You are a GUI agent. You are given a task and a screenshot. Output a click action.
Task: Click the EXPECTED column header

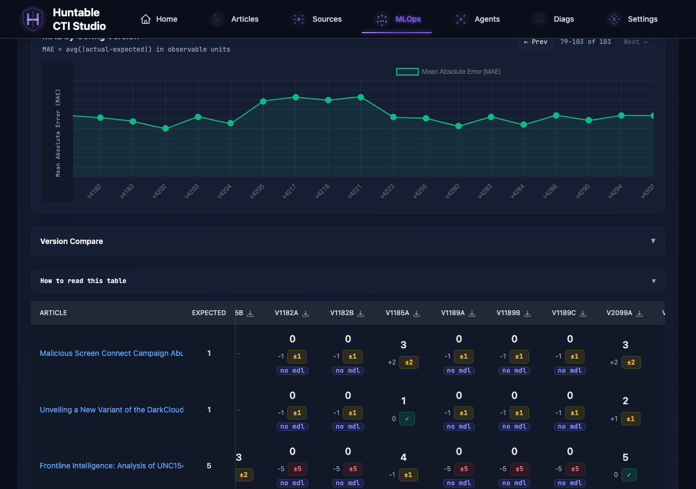(209, 313)
